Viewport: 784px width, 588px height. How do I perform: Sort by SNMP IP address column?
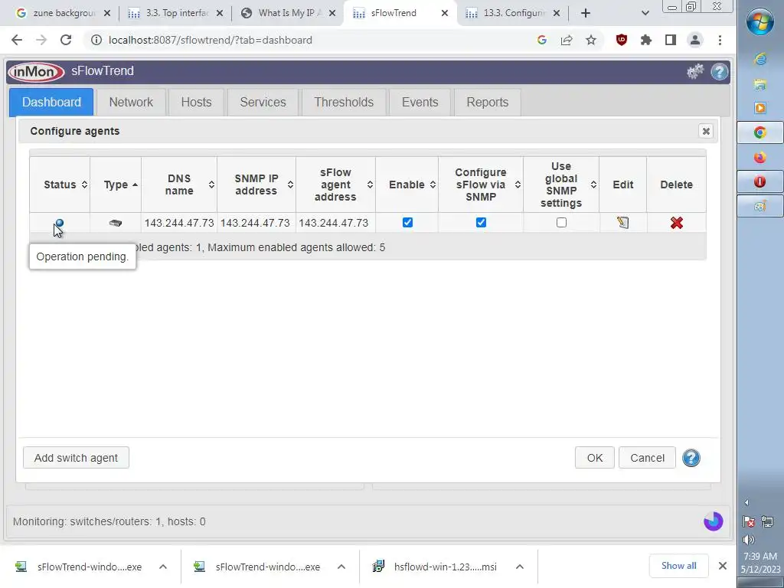tap(256, 185)
